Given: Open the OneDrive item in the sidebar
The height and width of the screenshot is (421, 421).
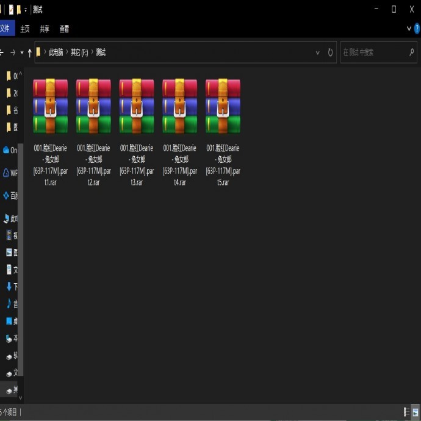Looking at the screenshot, I should (10, 150).
